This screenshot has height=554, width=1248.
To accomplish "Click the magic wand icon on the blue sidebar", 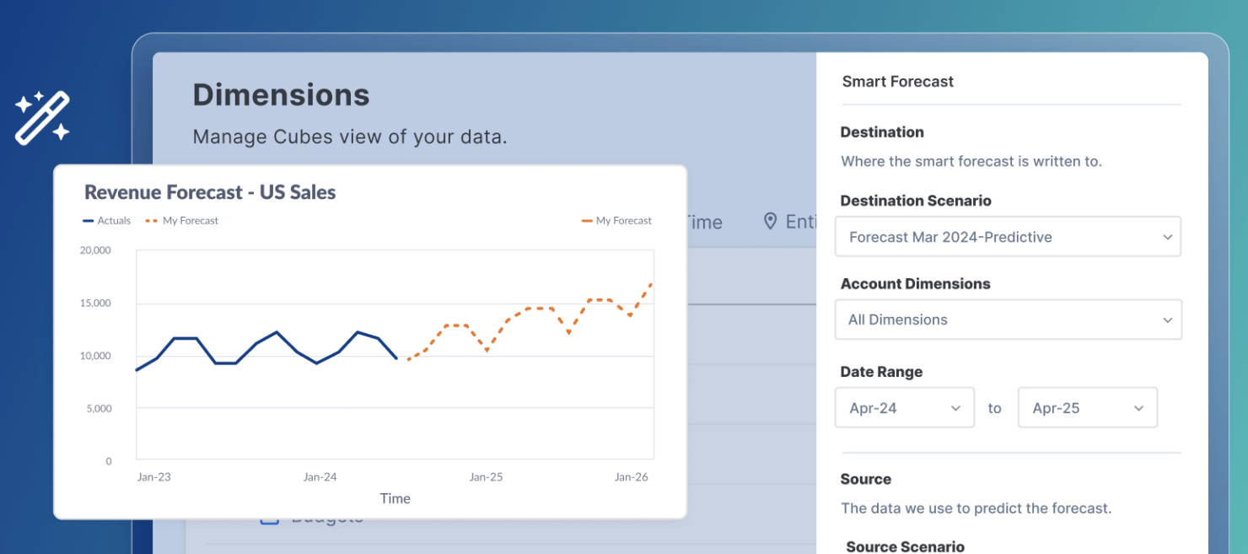I will [x=41, y=116].
